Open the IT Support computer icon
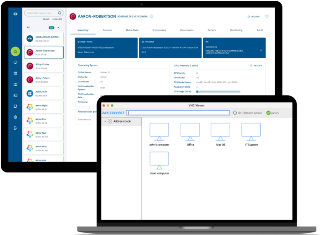The image size is (320, 235). coord(251,132)
